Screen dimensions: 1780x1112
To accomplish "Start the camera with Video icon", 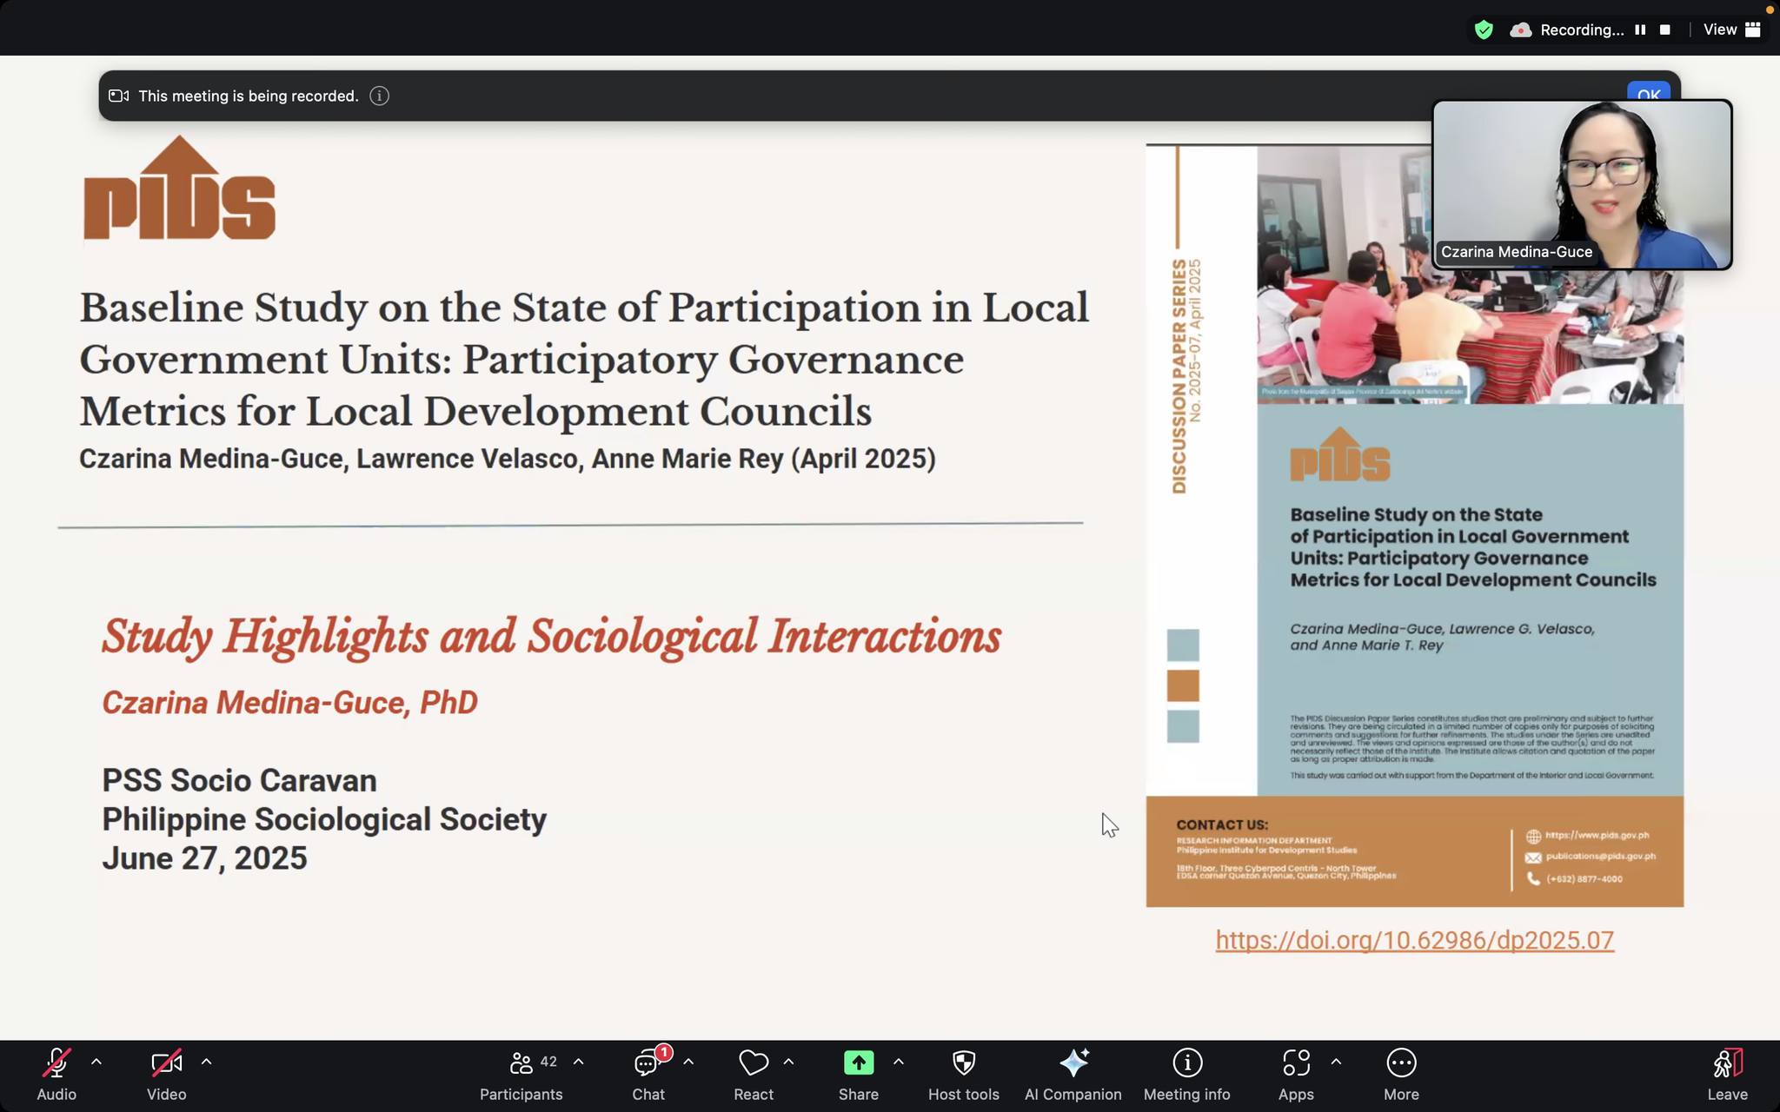I will (166, 1063).
